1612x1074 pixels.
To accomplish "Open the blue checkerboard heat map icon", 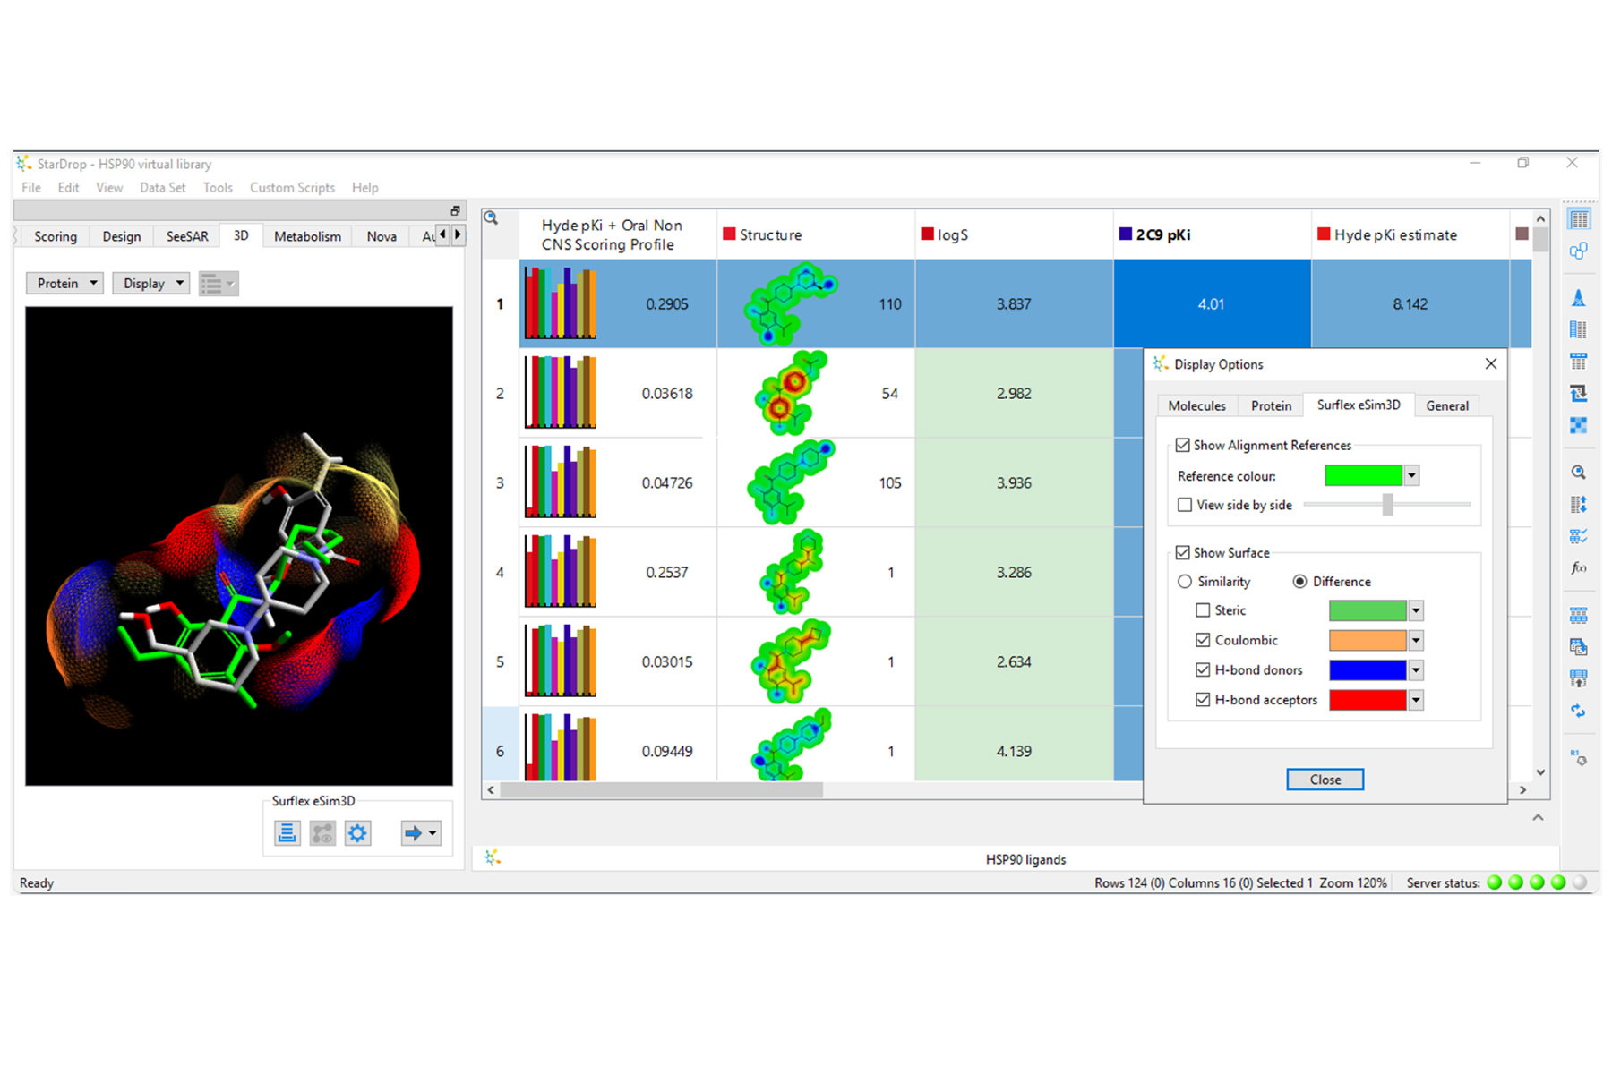I will (1579, 426).
